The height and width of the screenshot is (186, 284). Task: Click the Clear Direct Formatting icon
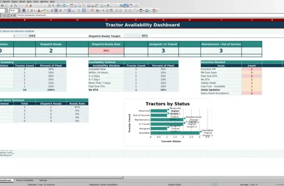(31, 6)
